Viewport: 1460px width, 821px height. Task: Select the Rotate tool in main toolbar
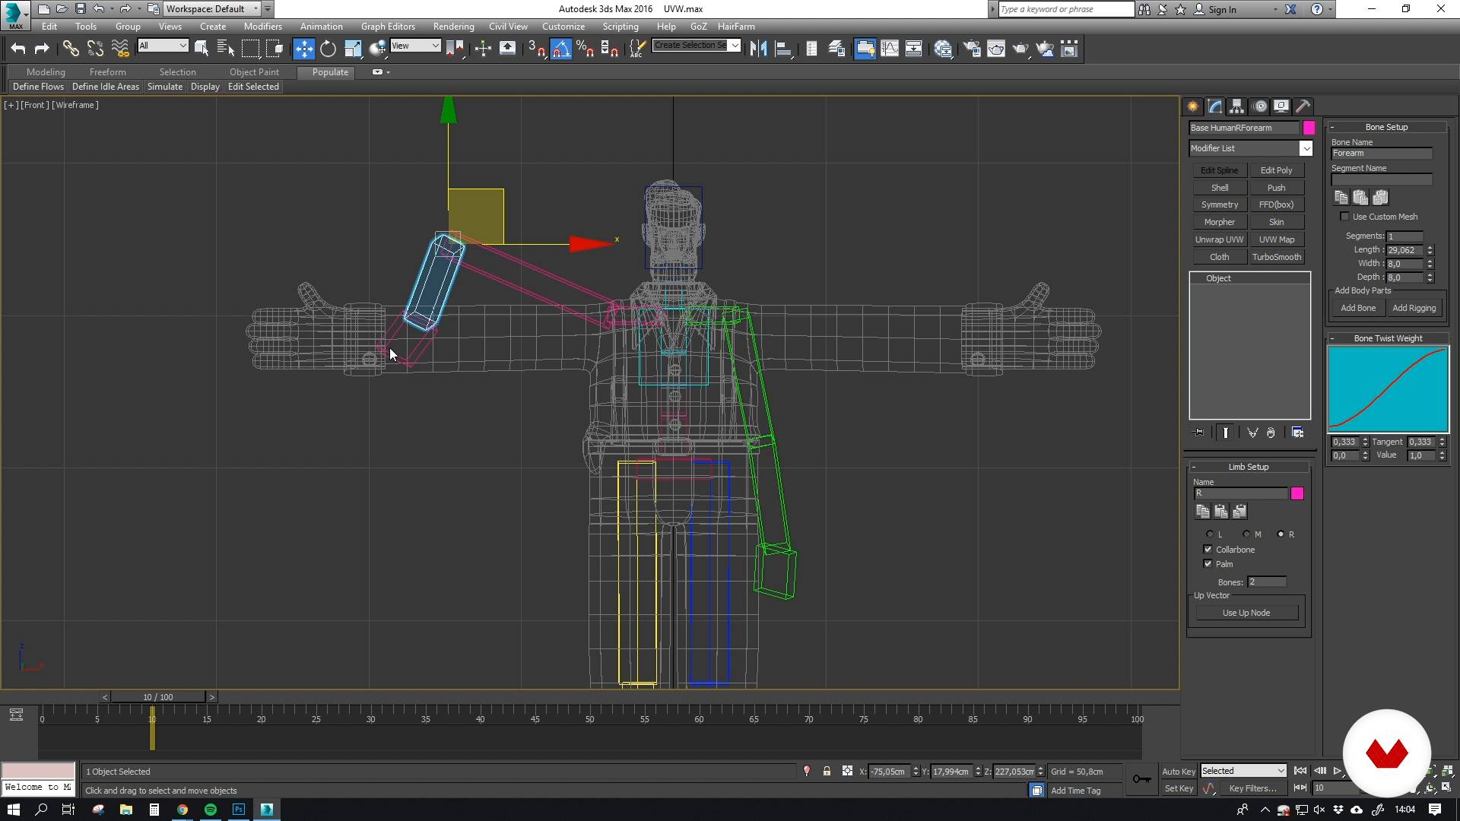pyautogui.click(x=328, y=49)
